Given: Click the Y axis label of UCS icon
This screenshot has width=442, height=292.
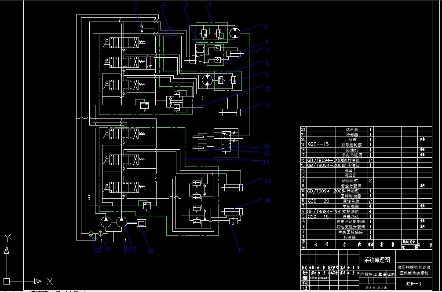Looking at the screenshot, I should (7, 238).
